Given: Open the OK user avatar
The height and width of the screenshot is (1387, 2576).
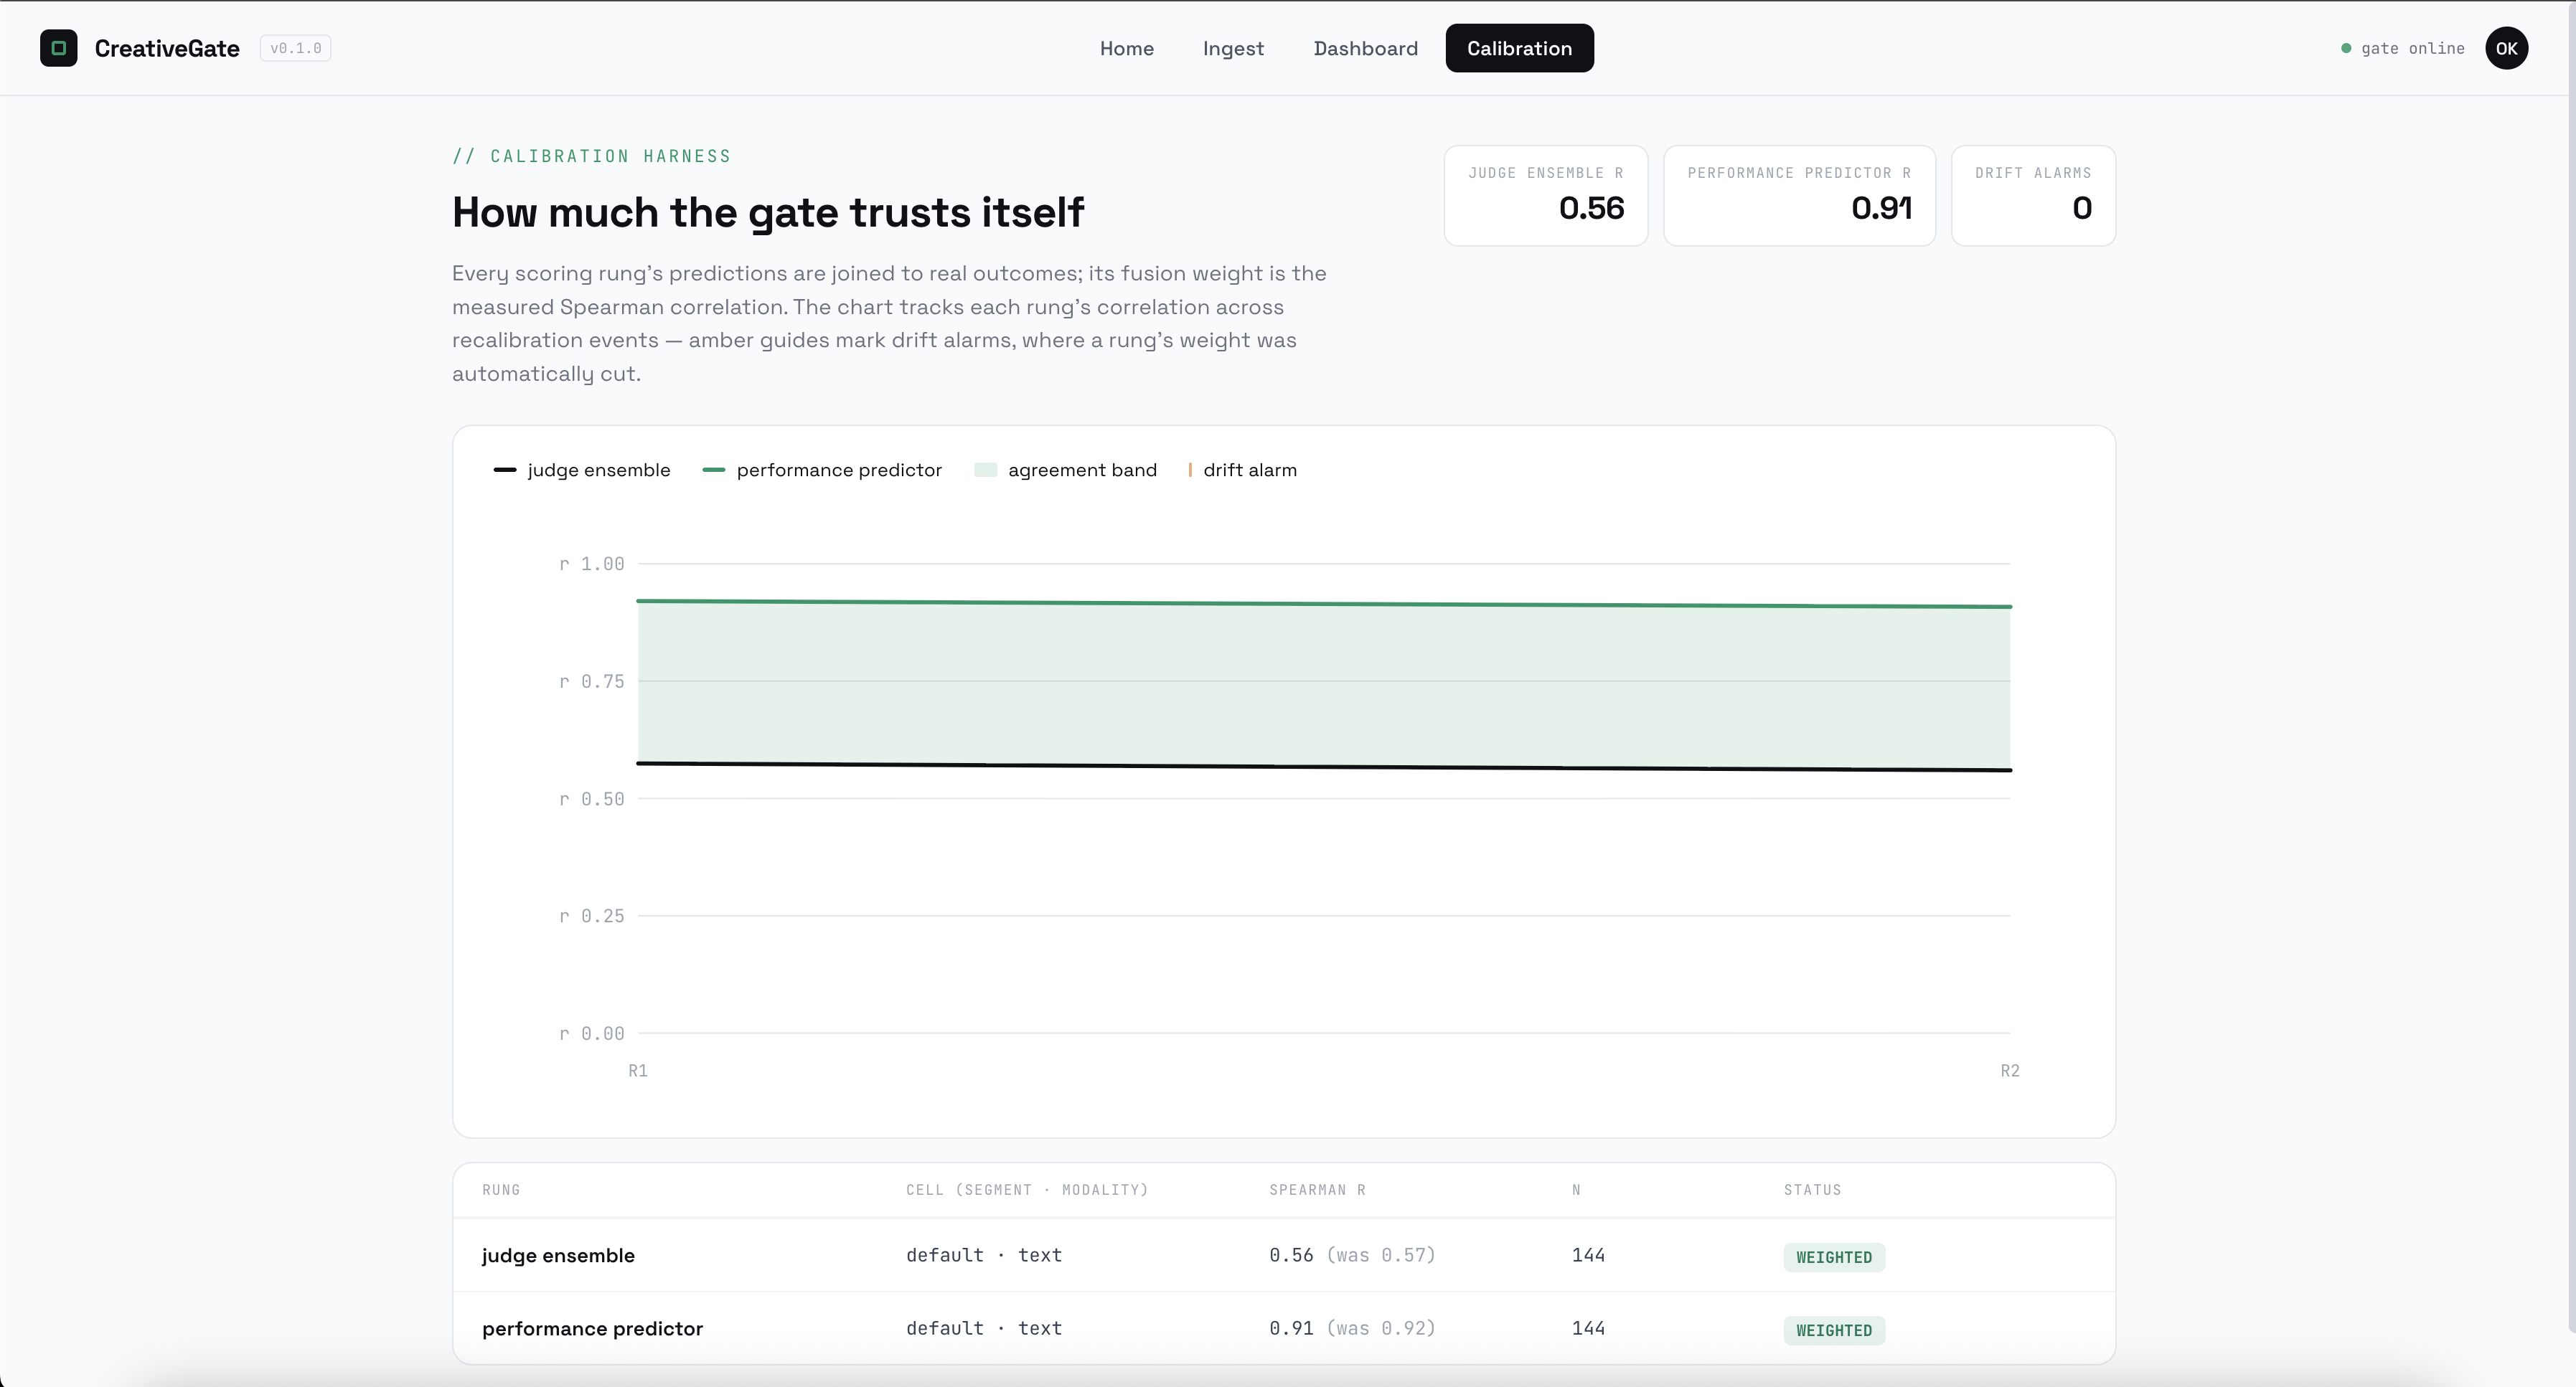Looking at the screenshot, I should tap(2506, 48).
